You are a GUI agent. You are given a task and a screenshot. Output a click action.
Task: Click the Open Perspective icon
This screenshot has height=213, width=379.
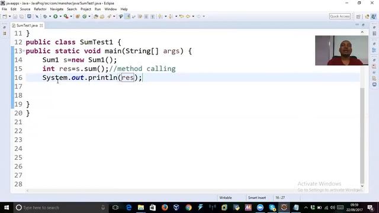click(358, 17)
